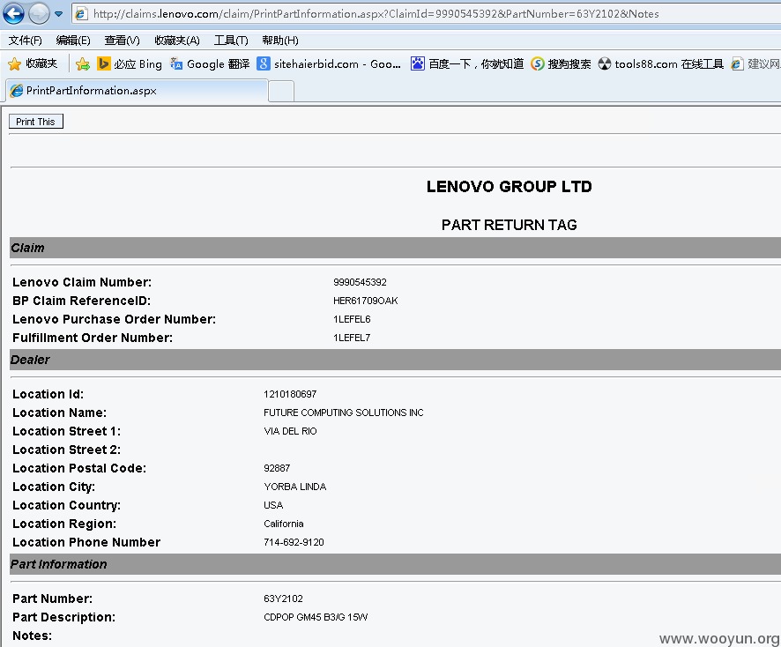
Task: Click the Location Phone Number label
Action: point(86,542)
